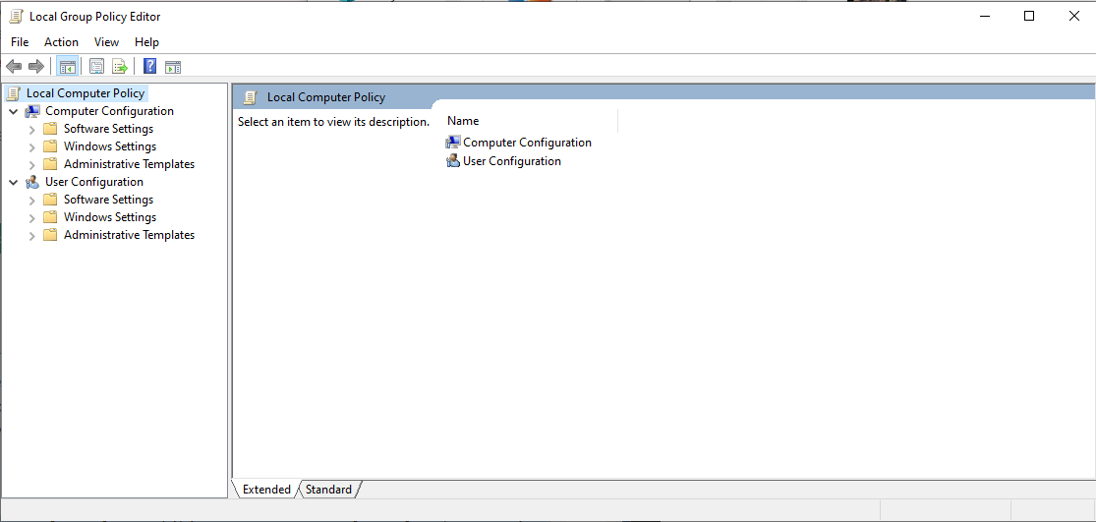The height and width of the screenshot is (522, 1096).
Task: Expand Administrative Templates under Computer Configuration
Action: pyautogui.click(x=31, y=165)
